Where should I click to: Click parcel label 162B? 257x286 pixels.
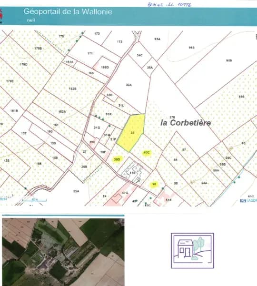[73, 89]
